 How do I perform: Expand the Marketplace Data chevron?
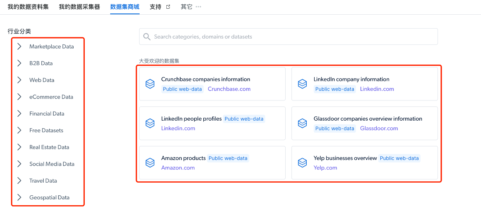[19, 46]
